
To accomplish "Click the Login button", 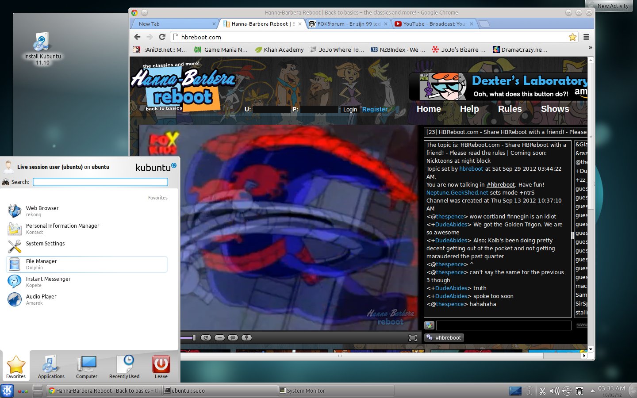I will (x=350, y=109).
